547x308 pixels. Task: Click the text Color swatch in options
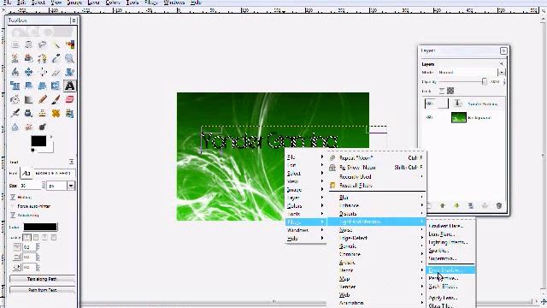coord(40,227)
